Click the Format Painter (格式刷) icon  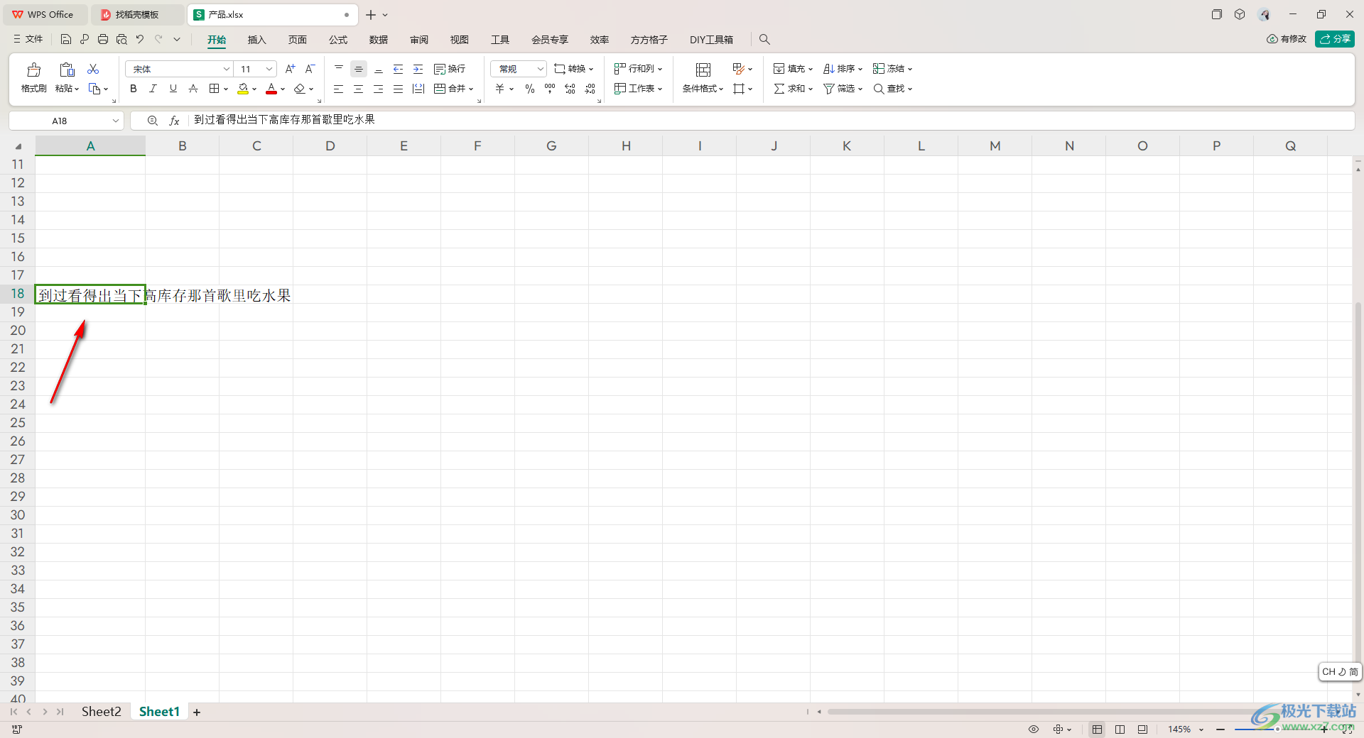coord(33,70)
